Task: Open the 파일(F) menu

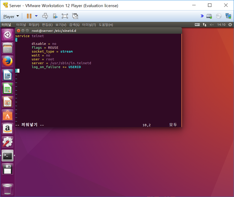Action: (x=34, y=25)
